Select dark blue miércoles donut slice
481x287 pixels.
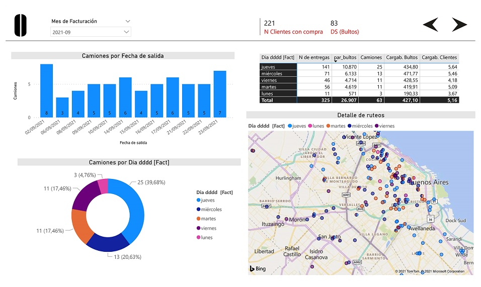pos(108,243)
